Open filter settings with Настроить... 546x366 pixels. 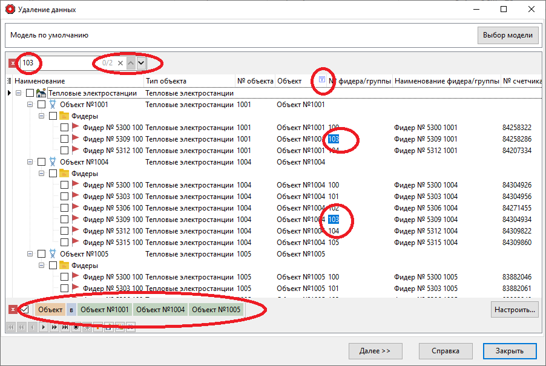515,310
